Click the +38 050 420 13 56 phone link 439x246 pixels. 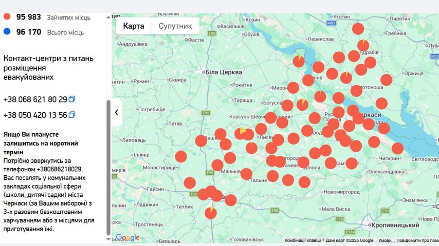click(35, 115)
